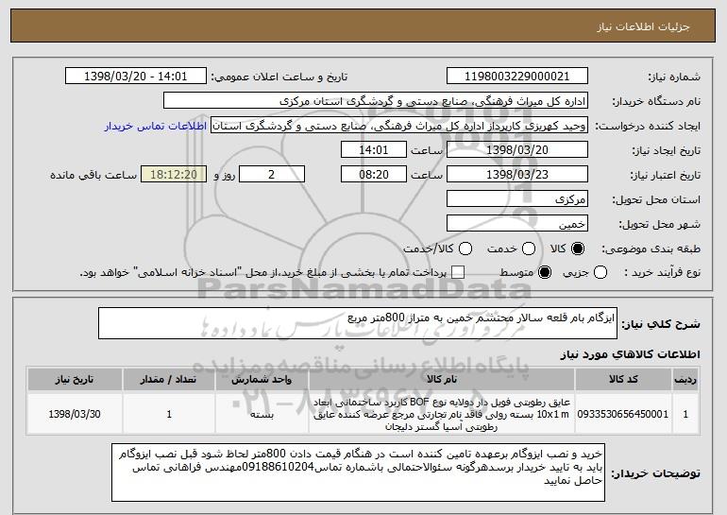Click the remaining days field showing 2
The height and width of the screenshot is (515, 727).
[272, 175]
